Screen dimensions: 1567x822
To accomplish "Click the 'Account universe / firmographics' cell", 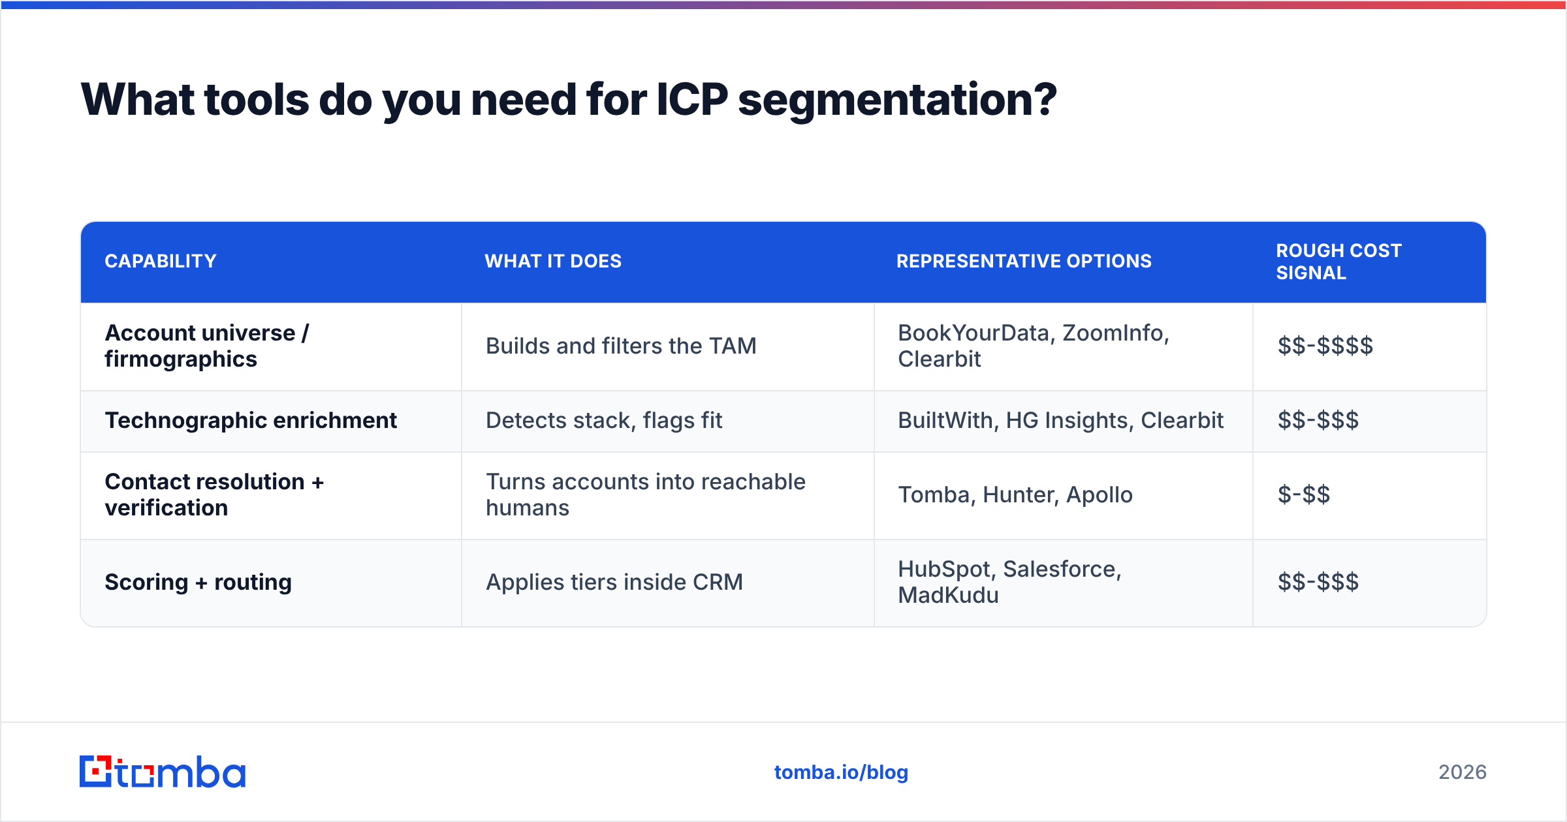I will pyautogui.click(x=271, y=346).
